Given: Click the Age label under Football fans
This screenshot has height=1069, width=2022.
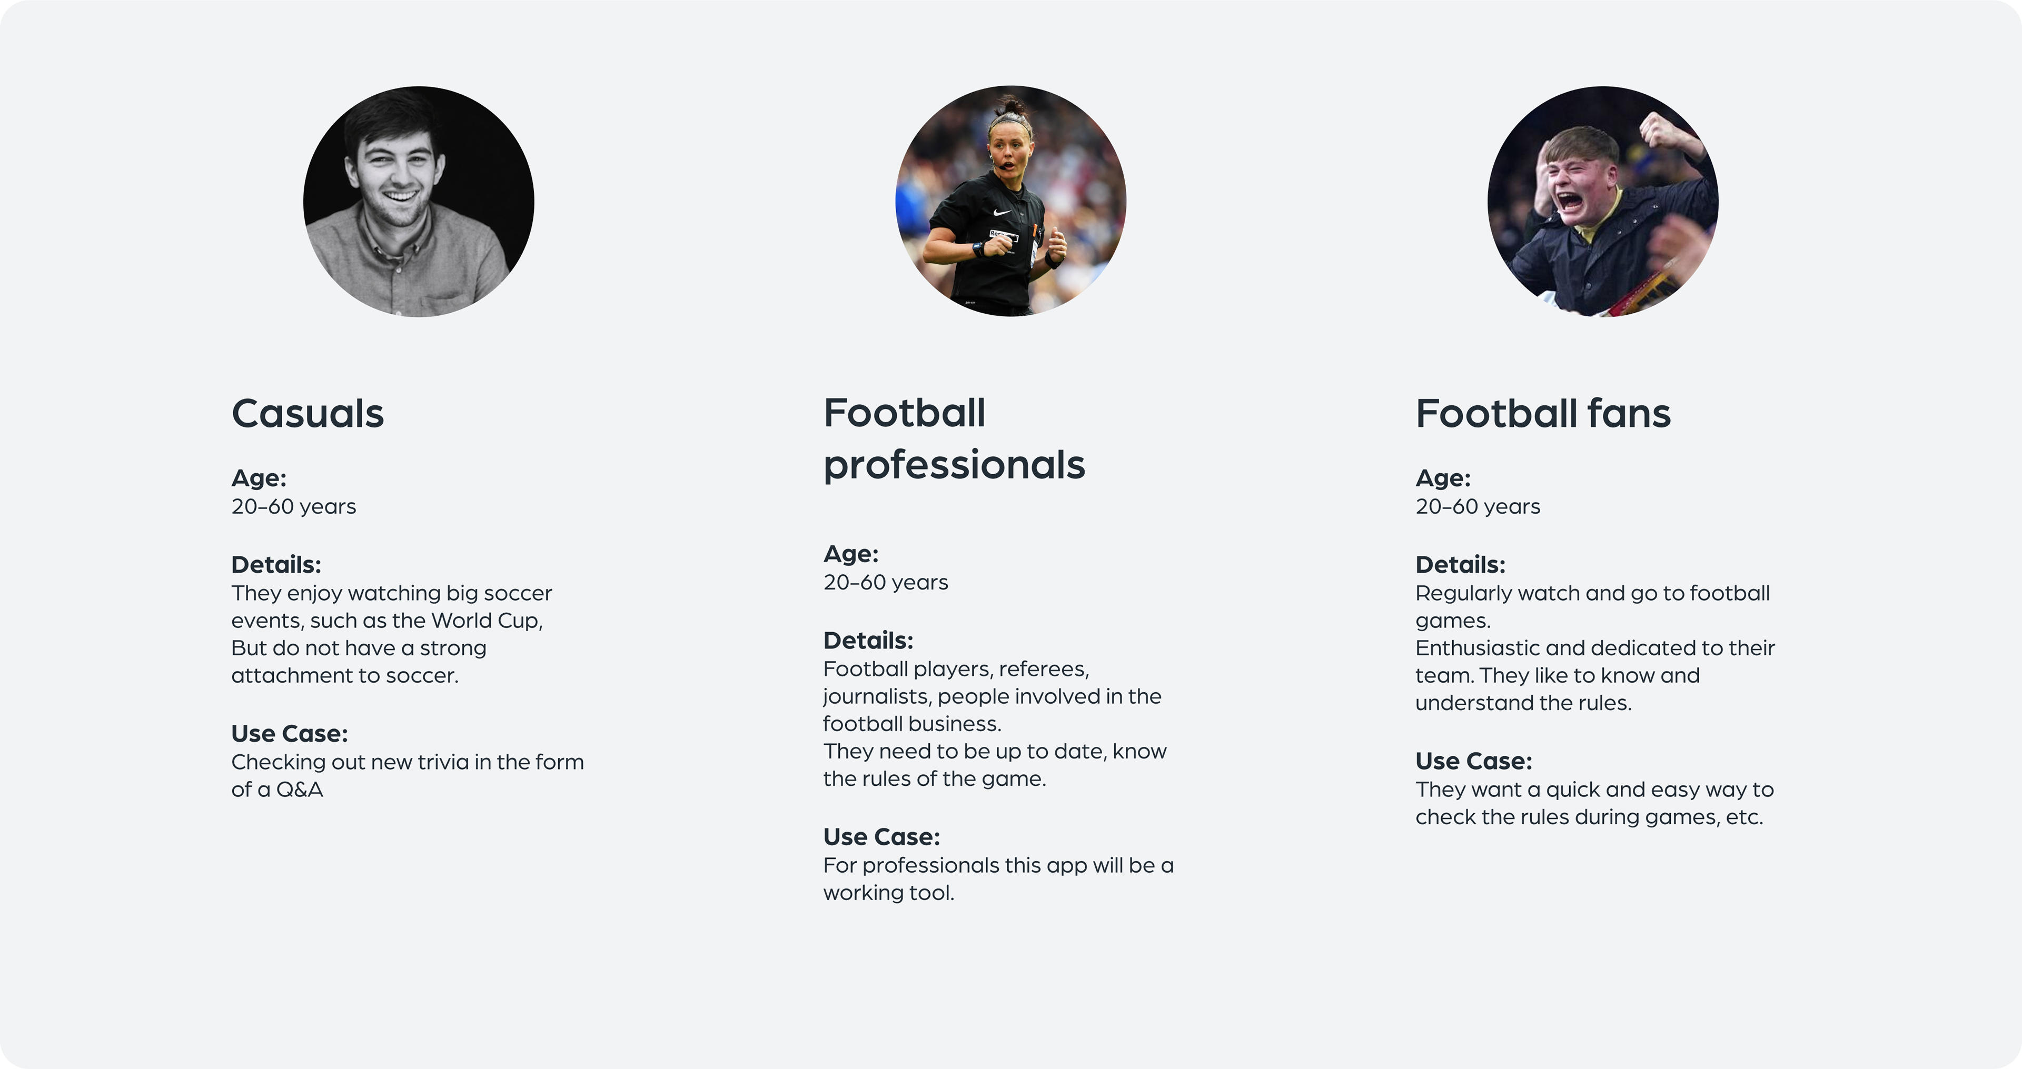Looking at the screenshot, I should pos(1443,478).
